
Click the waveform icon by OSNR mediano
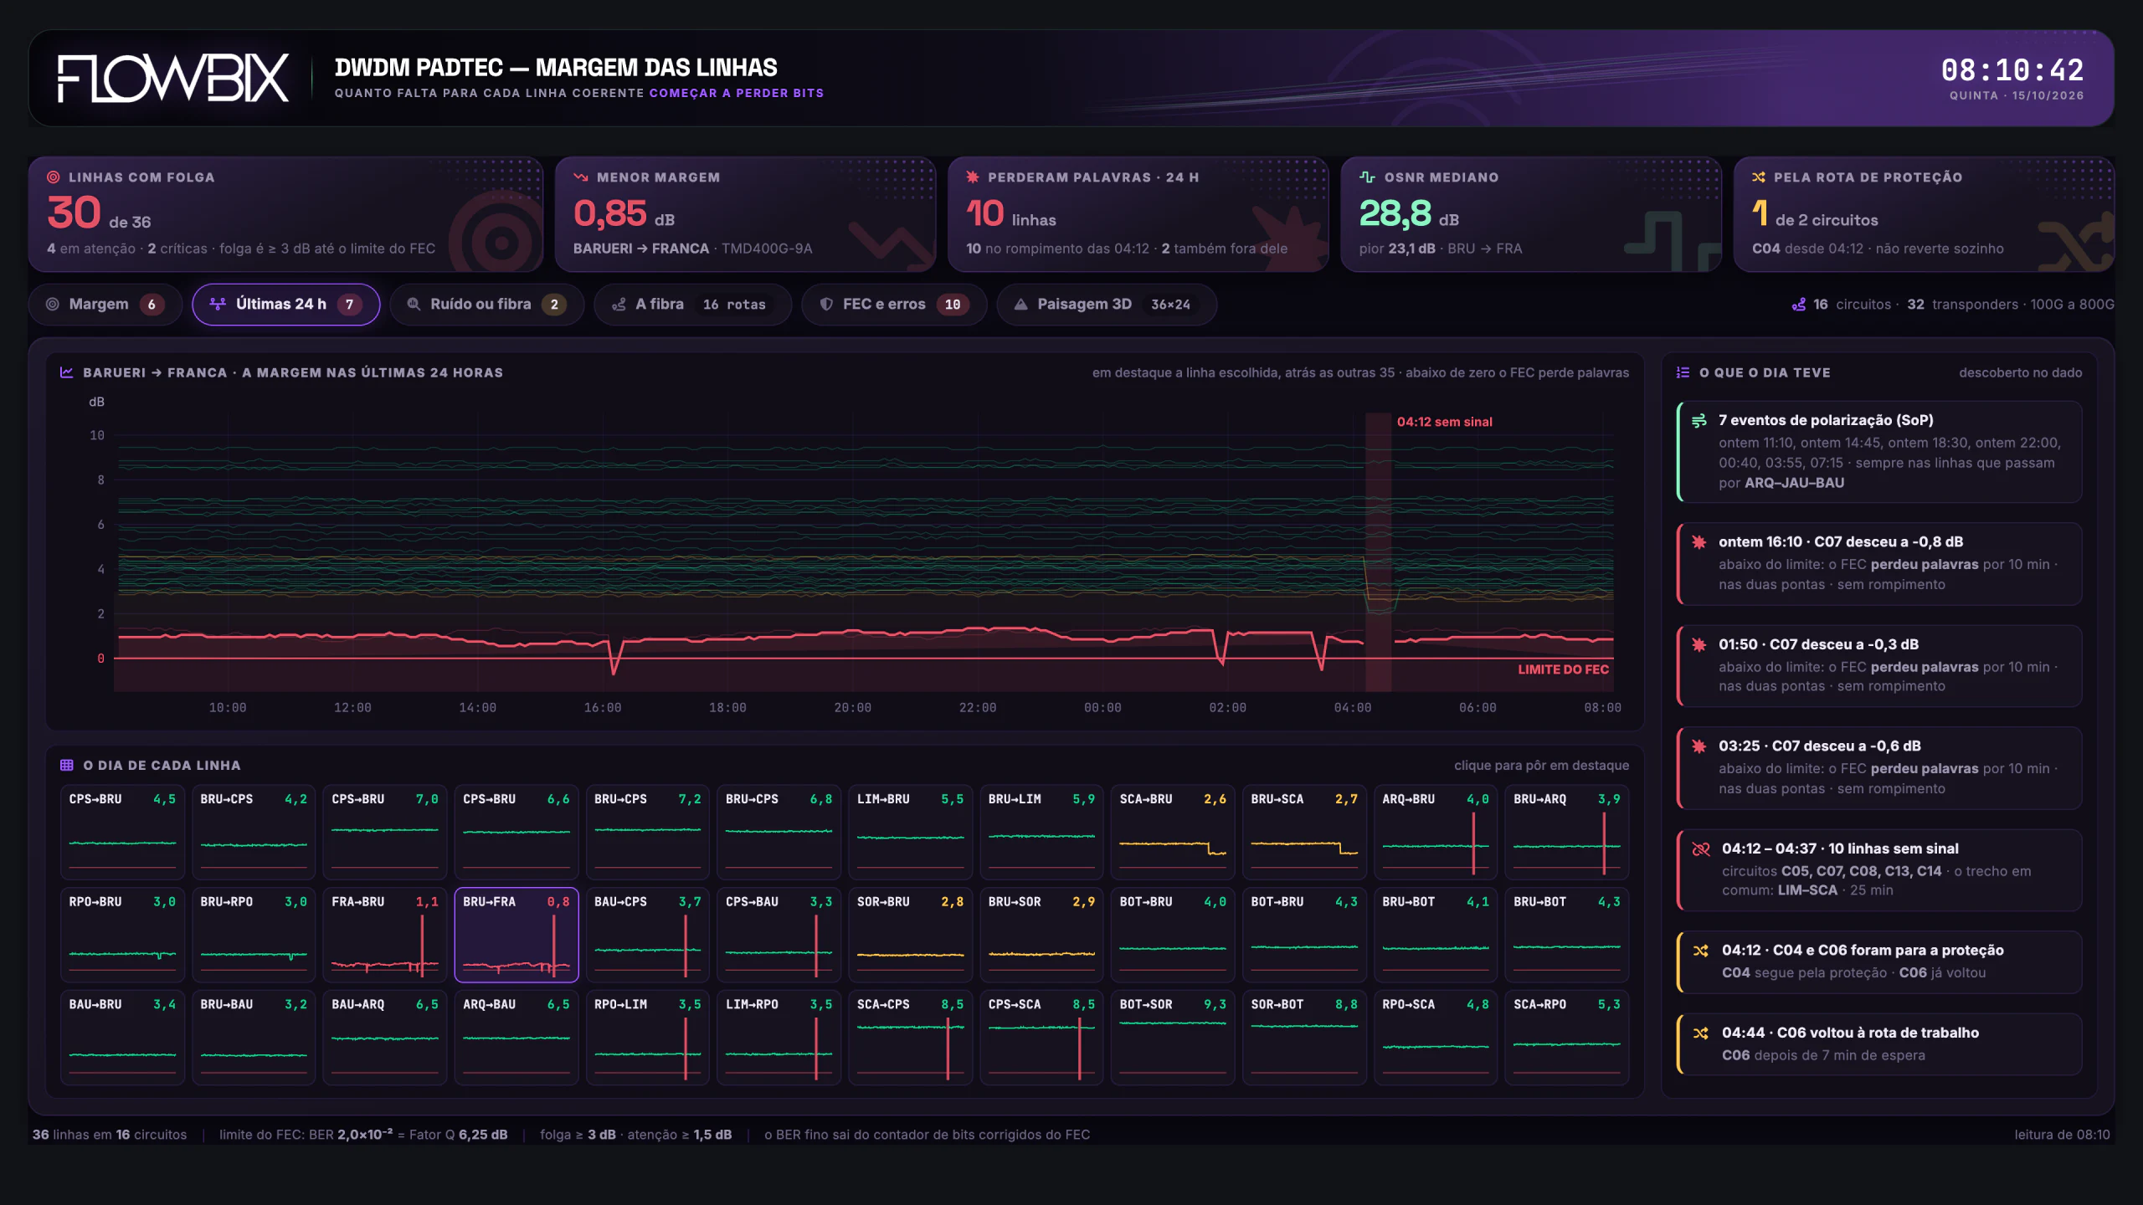point(1367,177)
